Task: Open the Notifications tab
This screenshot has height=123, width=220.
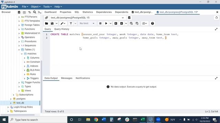Action: coord(83,78)
